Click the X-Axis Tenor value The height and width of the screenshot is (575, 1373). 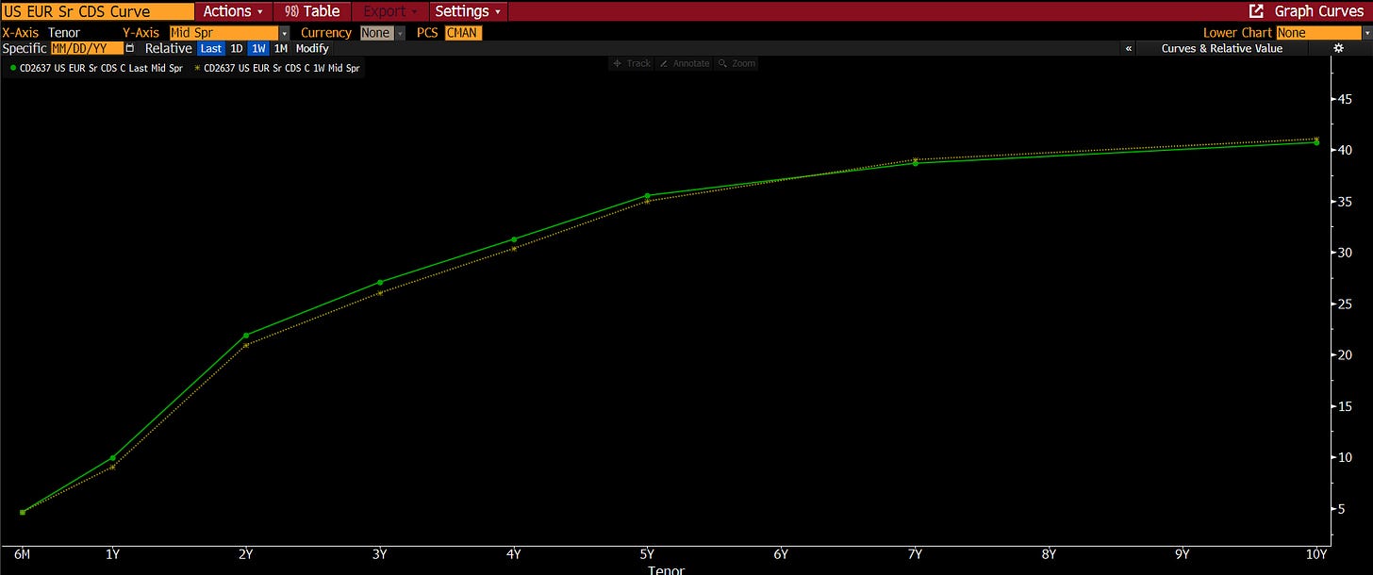64,33
